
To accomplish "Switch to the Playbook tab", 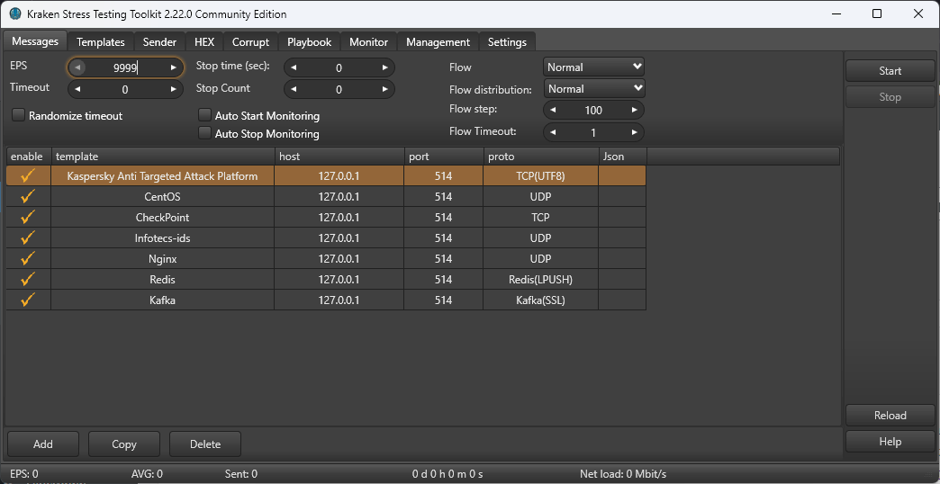I will [309, 42].
